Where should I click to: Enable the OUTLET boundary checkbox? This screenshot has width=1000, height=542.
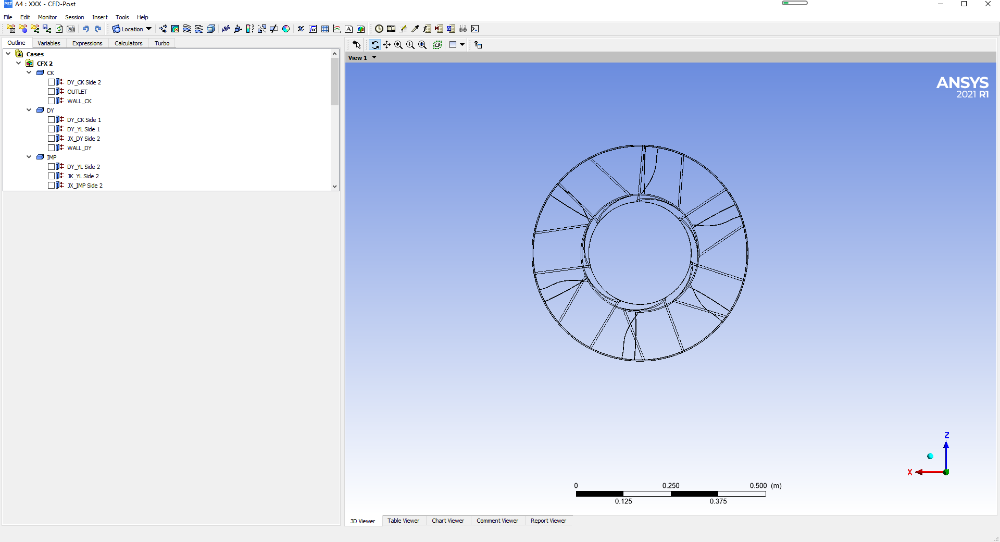(51, 92)
